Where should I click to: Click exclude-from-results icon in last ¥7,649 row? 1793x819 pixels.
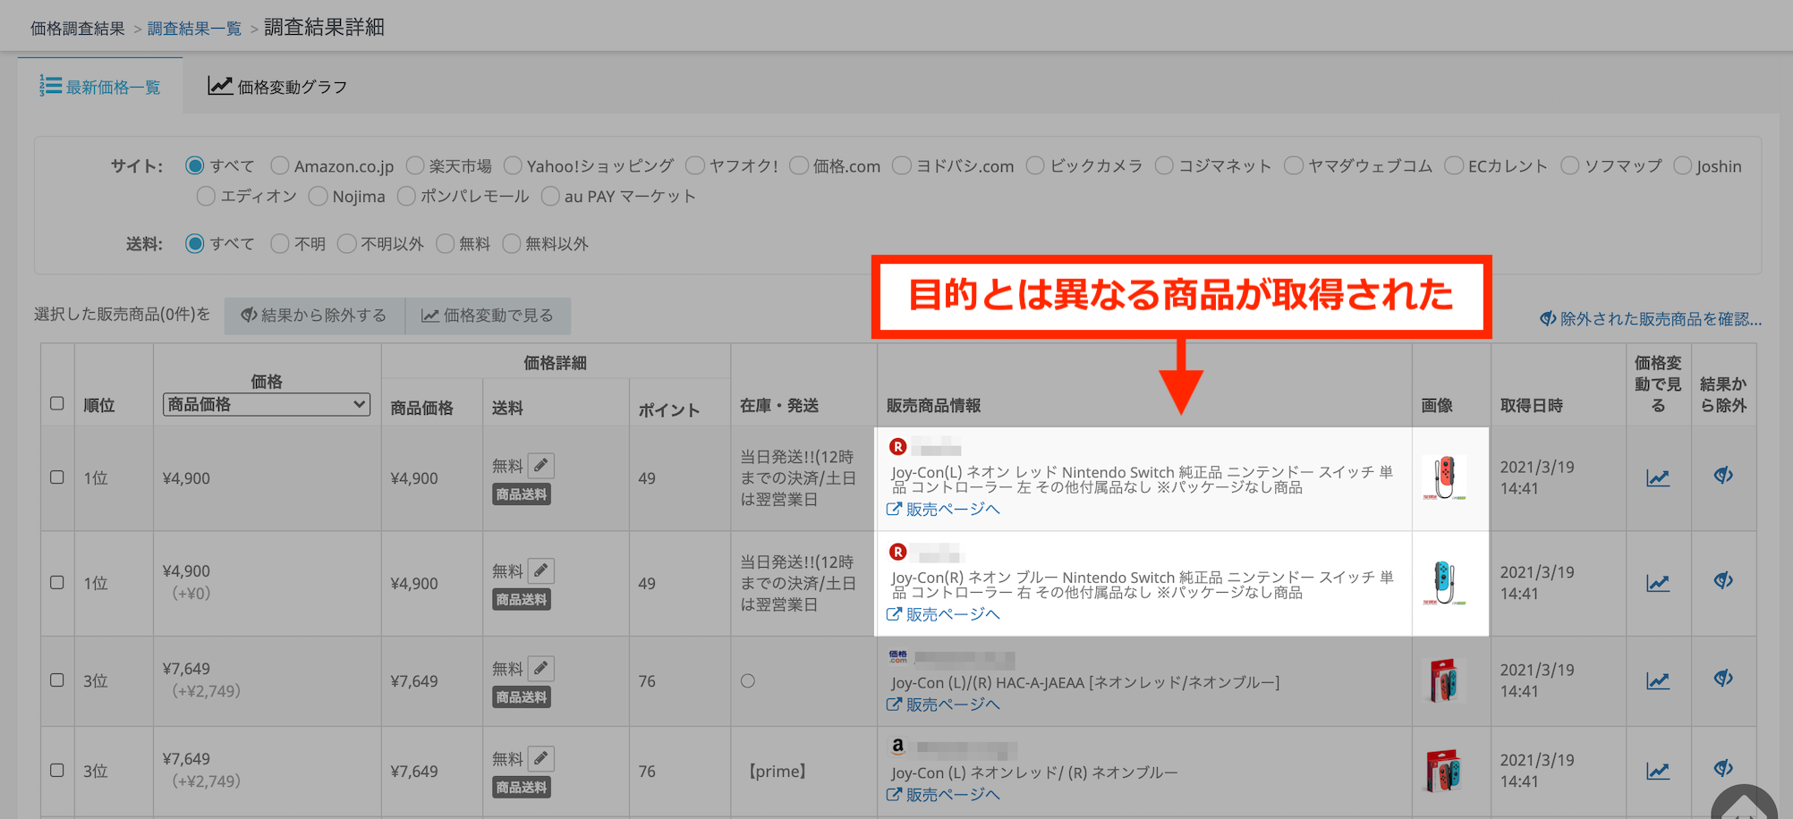point(1723,769)
